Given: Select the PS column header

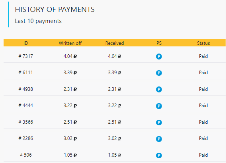Looking at the screenshot, I should pyautogui.click(x=159, y=43).
